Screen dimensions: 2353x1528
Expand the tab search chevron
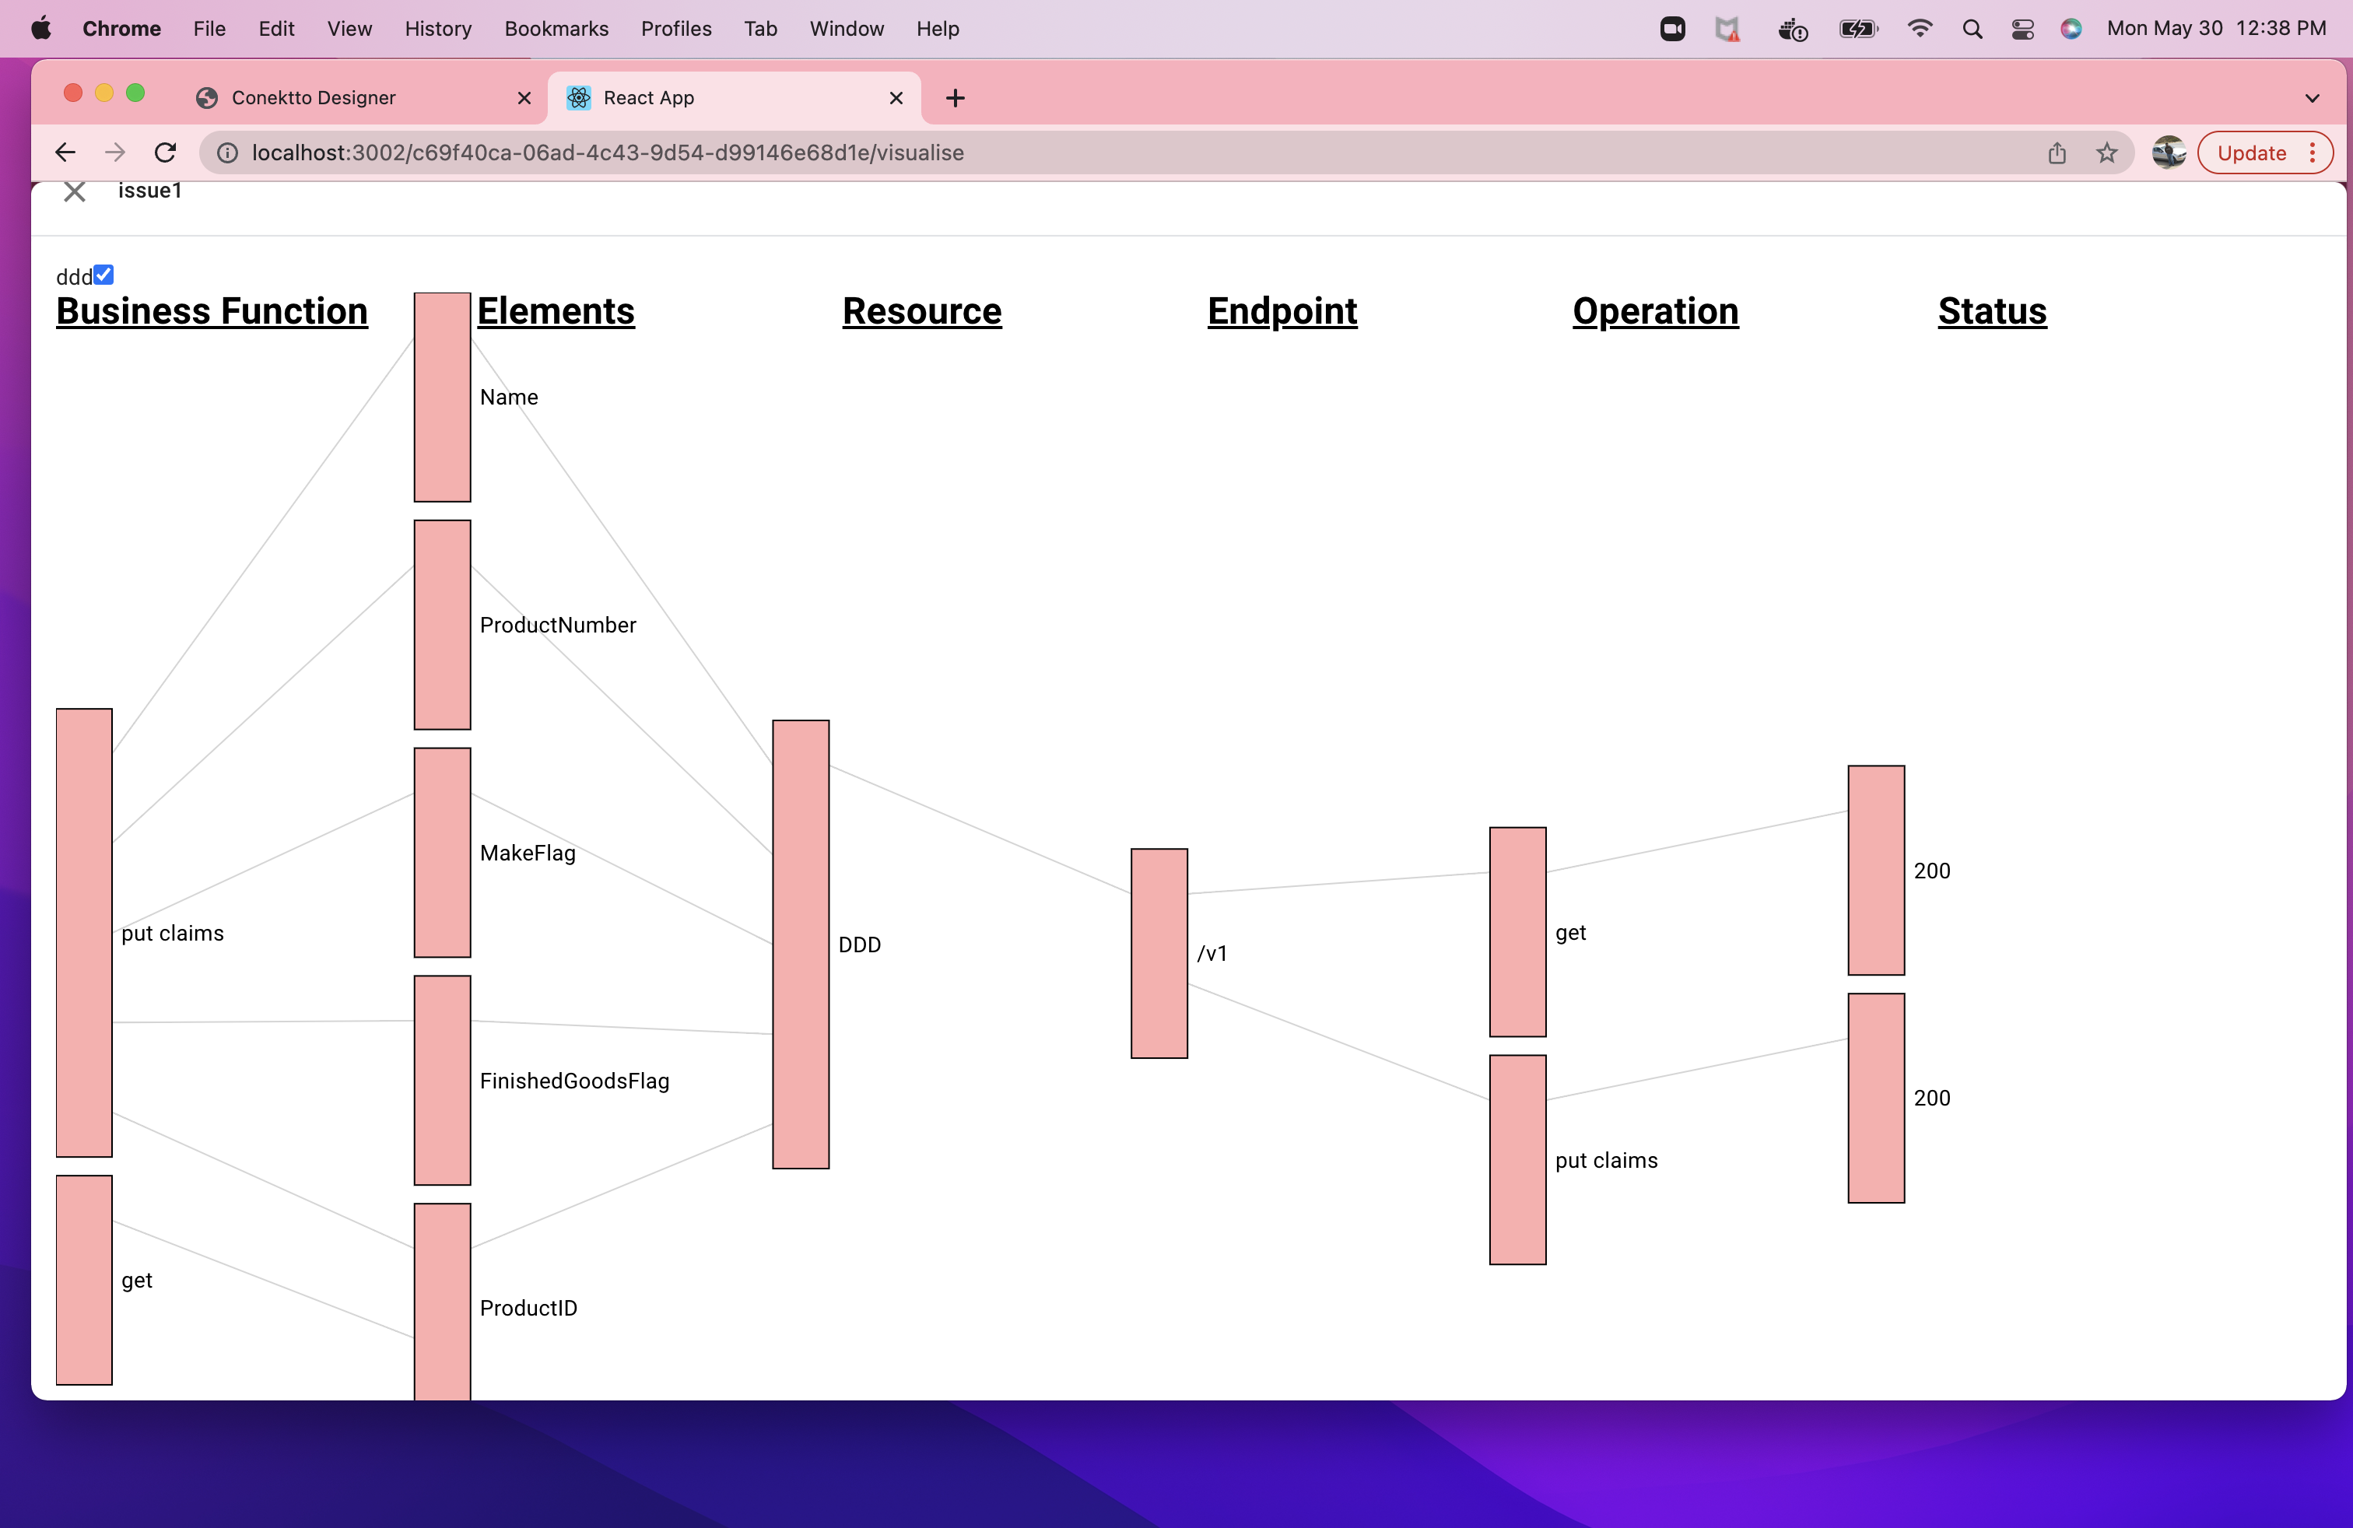click(2312, 98)
